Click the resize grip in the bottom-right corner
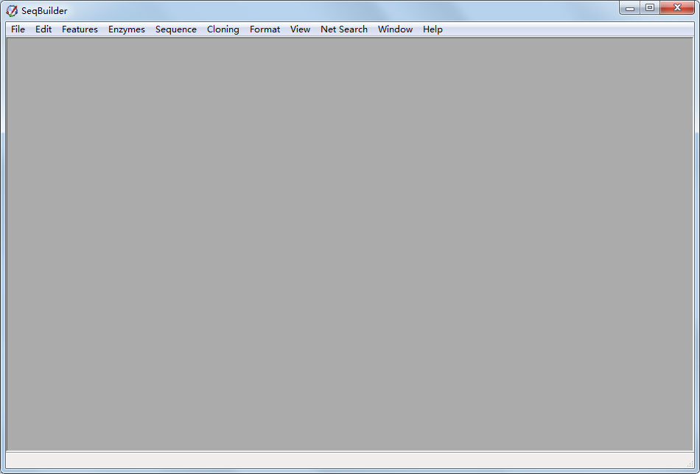 click(690, 464)
